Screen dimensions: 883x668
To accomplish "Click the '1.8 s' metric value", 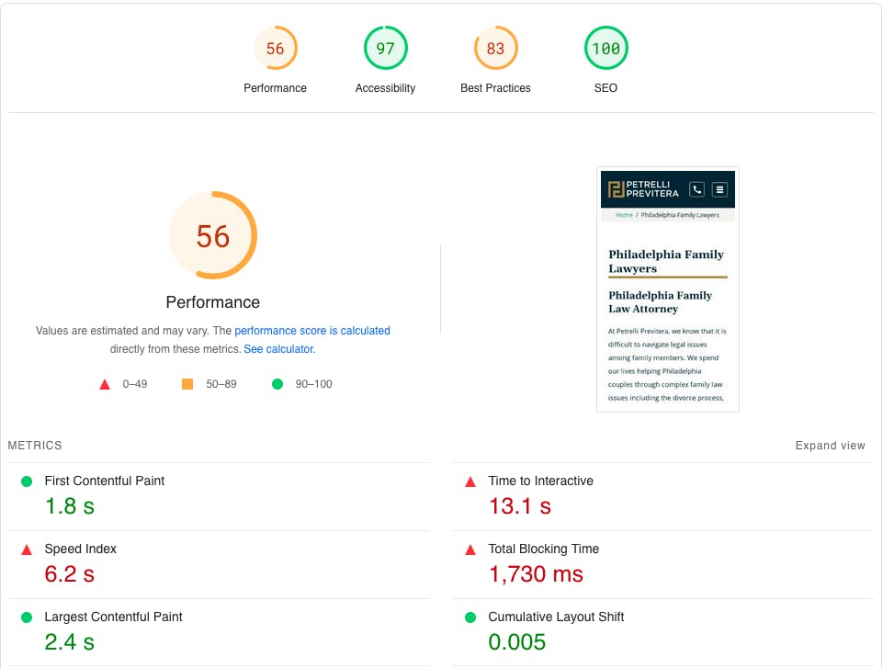I will tap(69, 506).
